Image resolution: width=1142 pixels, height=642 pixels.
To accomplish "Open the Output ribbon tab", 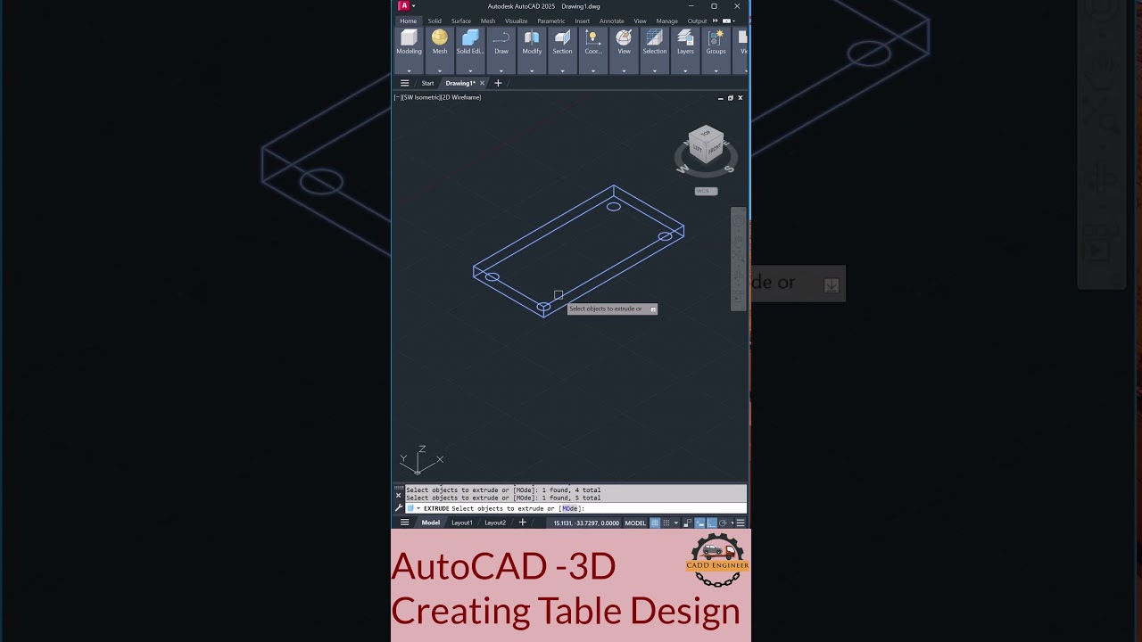I will point(697,21).
